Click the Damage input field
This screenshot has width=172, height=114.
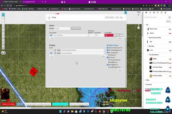point(62,28)
